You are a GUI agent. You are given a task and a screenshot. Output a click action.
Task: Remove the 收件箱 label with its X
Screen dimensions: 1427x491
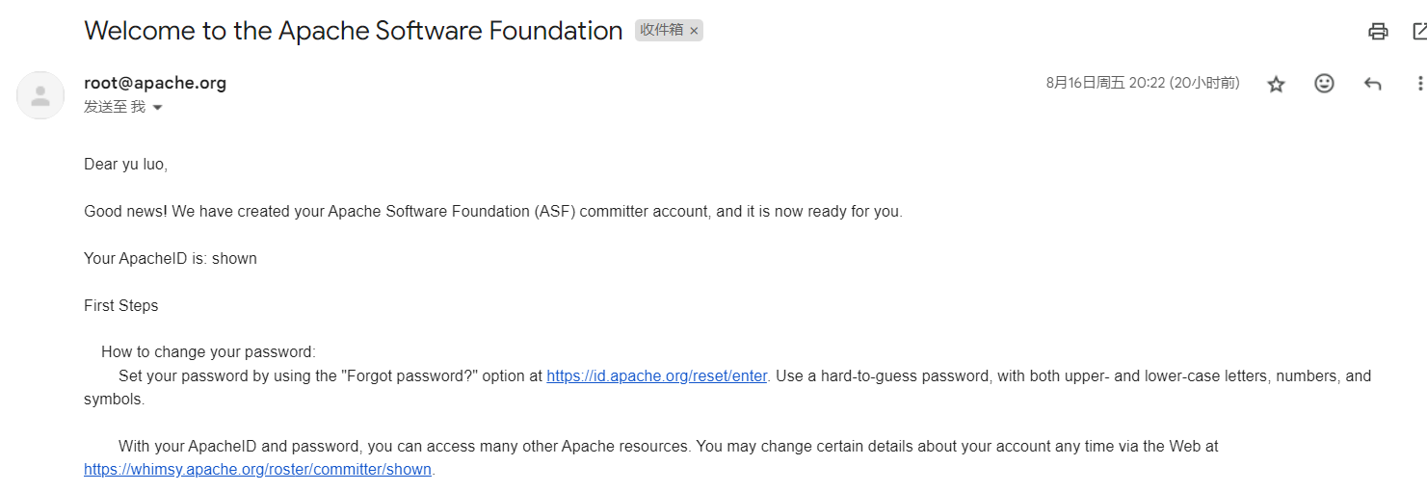click(694, 31)
